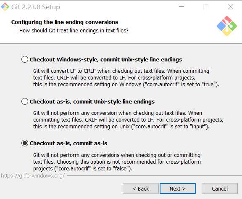Image resolution: width=242 pixels, height=199 pixels.
Task: Click the 'Configuring the line ending conversions' heading
Action: pyautogui.click(x=65, y=22)
